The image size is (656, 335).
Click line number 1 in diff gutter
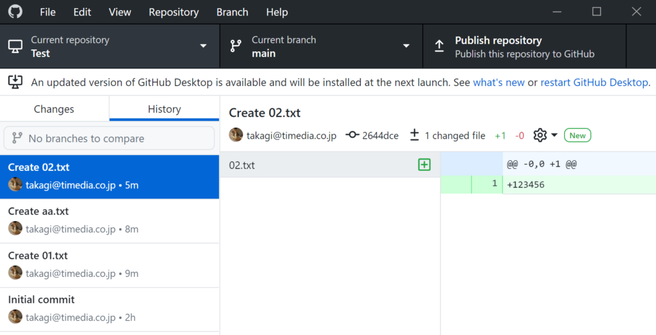tap(495, 184)
